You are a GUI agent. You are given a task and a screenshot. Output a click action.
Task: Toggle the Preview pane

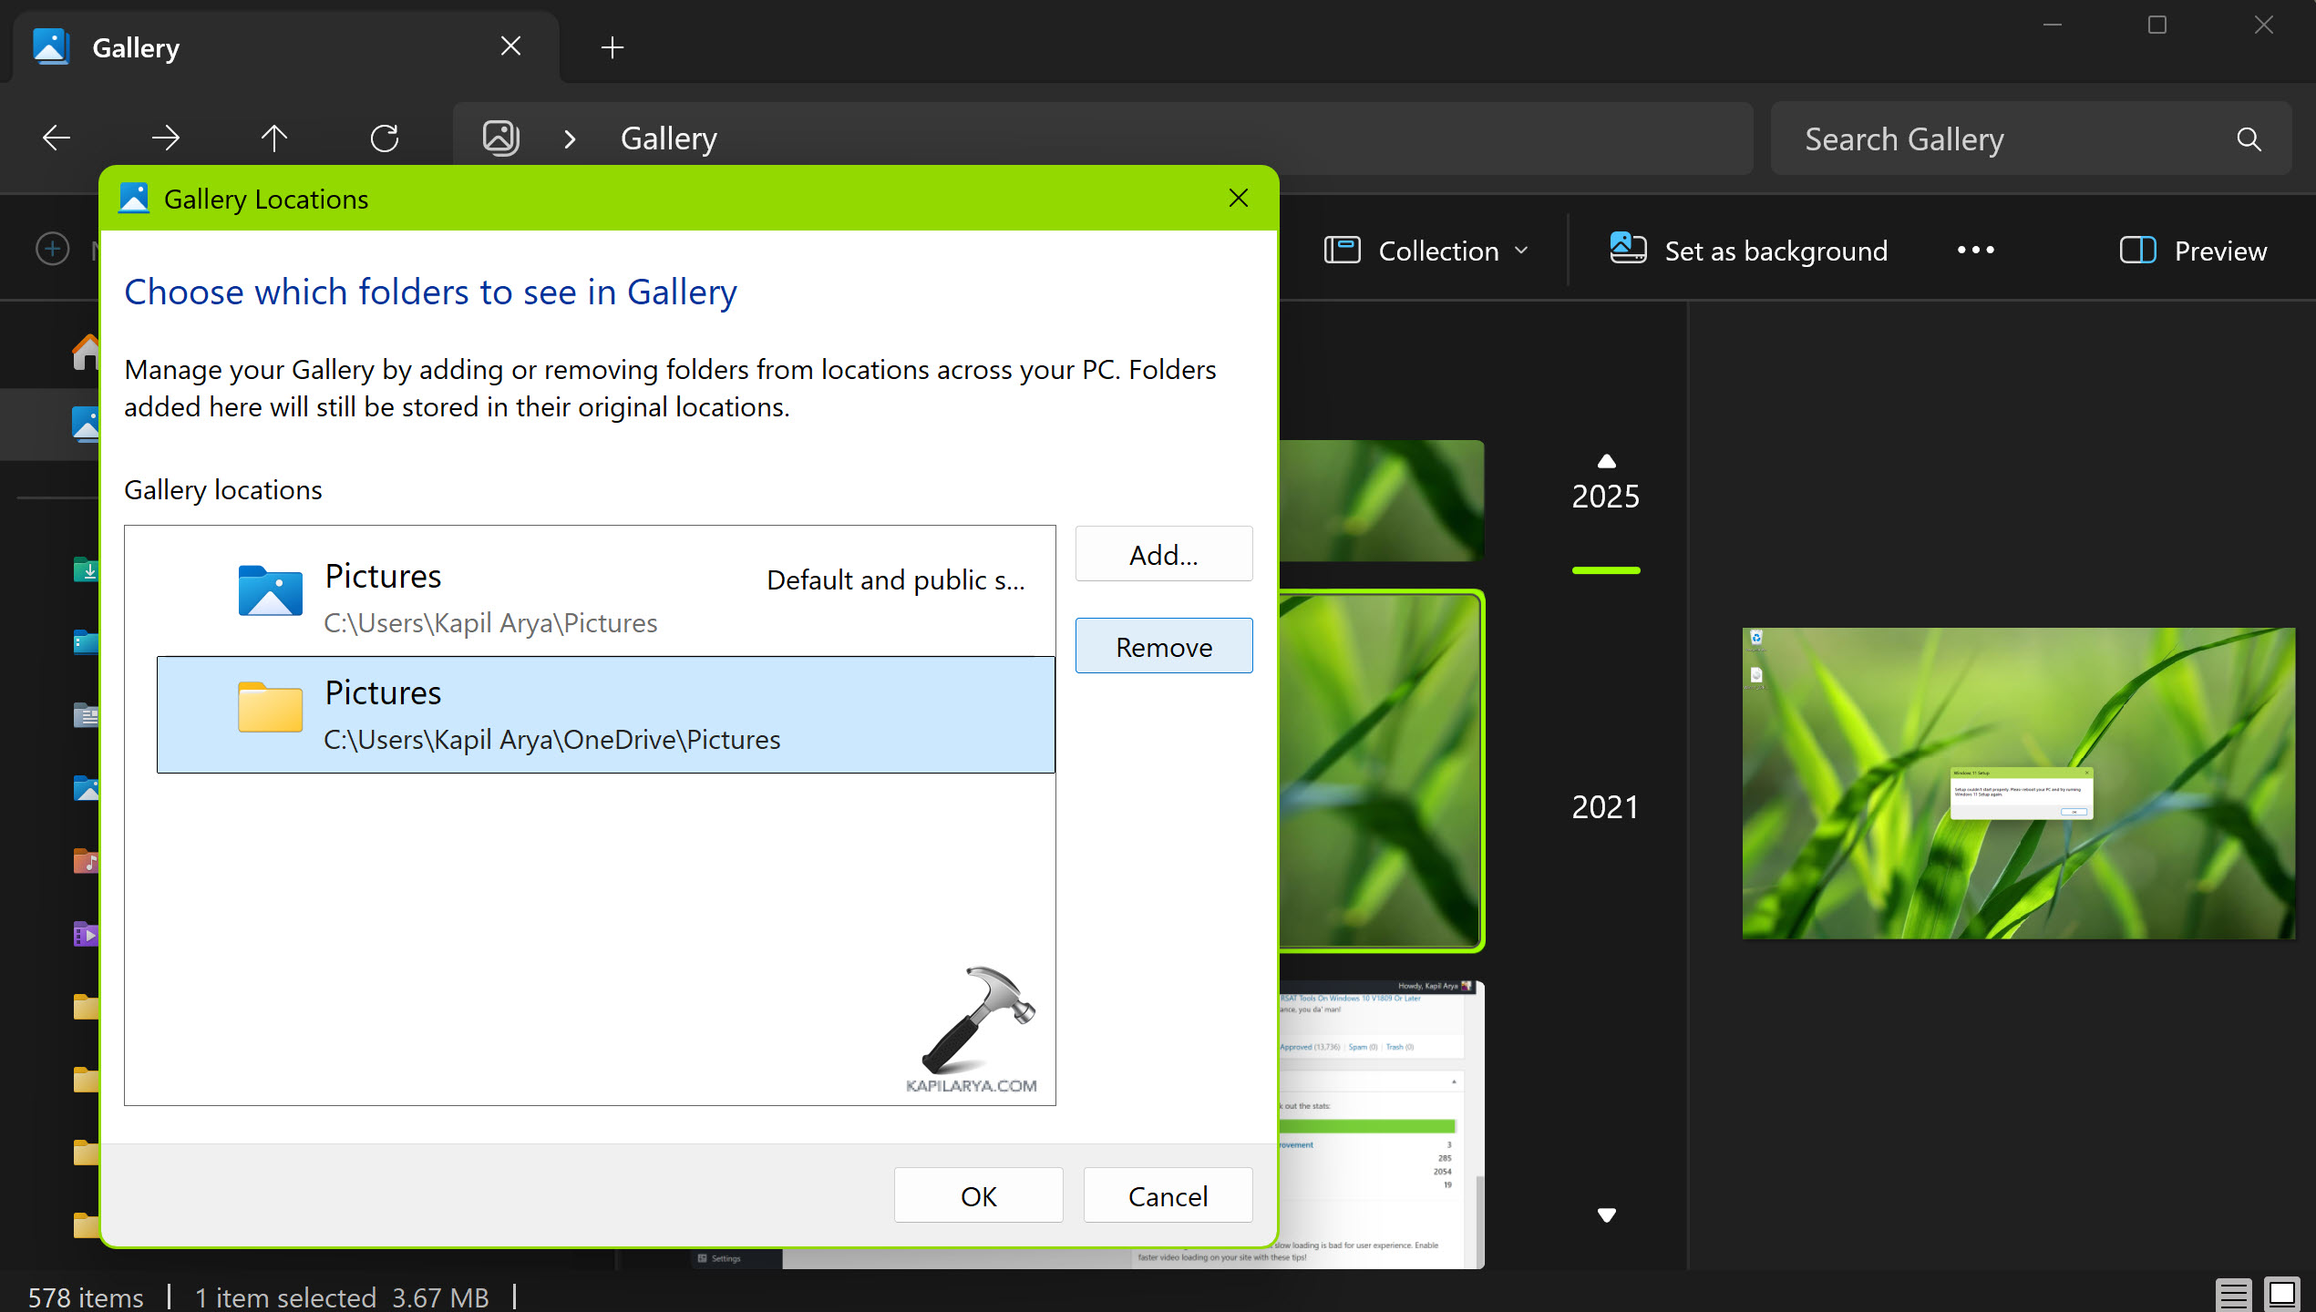(2193, 251)
